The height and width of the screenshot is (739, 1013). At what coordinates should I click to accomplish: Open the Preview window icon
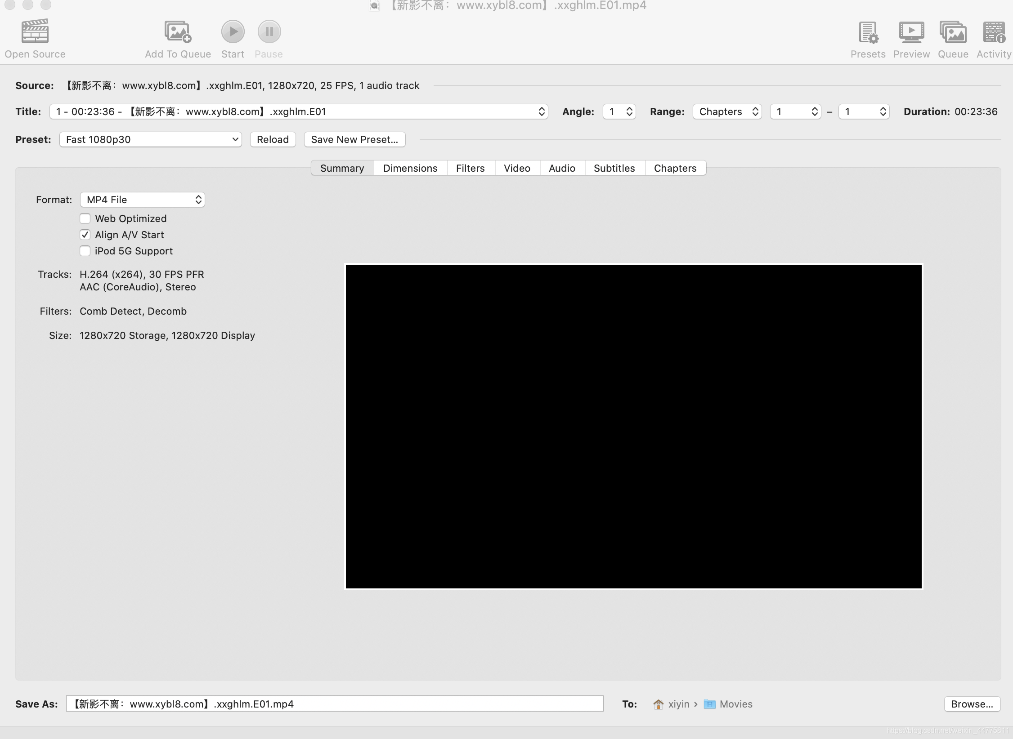click(911, 32)
